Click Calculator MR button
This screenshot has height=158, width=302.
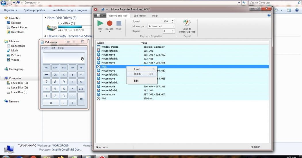coord(55,68)
